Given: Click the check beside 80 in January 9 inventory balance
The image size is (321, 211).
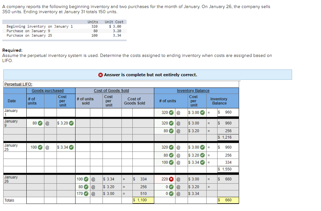Looking at the screenshot, I should tap(171, 131).
